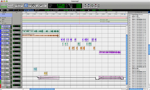Image resolution: width=150 pixels, height=90 pixels.
Task: Select the bechikawa track name
Action: 5,30
